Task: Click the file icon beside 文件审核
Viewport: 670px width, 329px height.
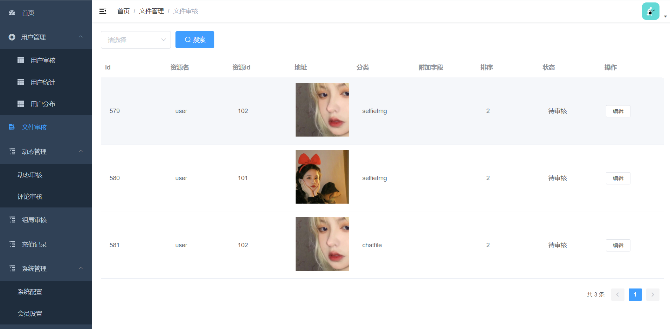Action: tap(12, 127)
